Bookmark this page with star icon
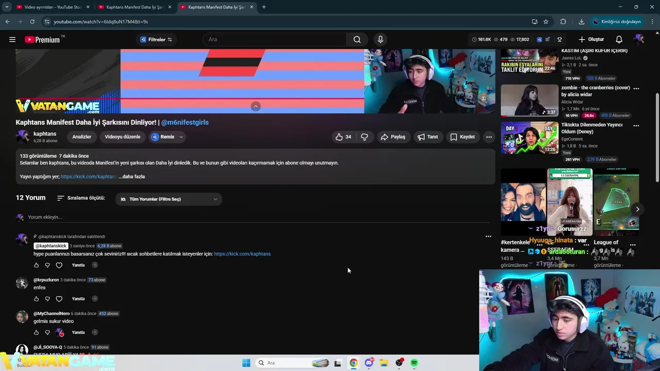Image resolution: width=660 pixels, height=371 pixels. [x=546, y=22]
